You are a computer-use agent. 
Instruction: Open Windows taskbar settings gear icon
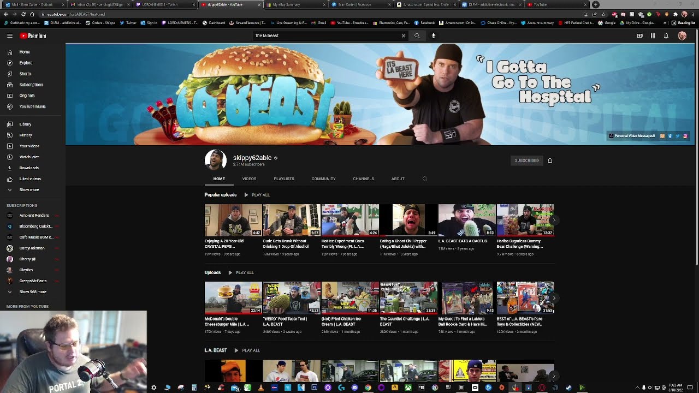[x=154, y=388]
